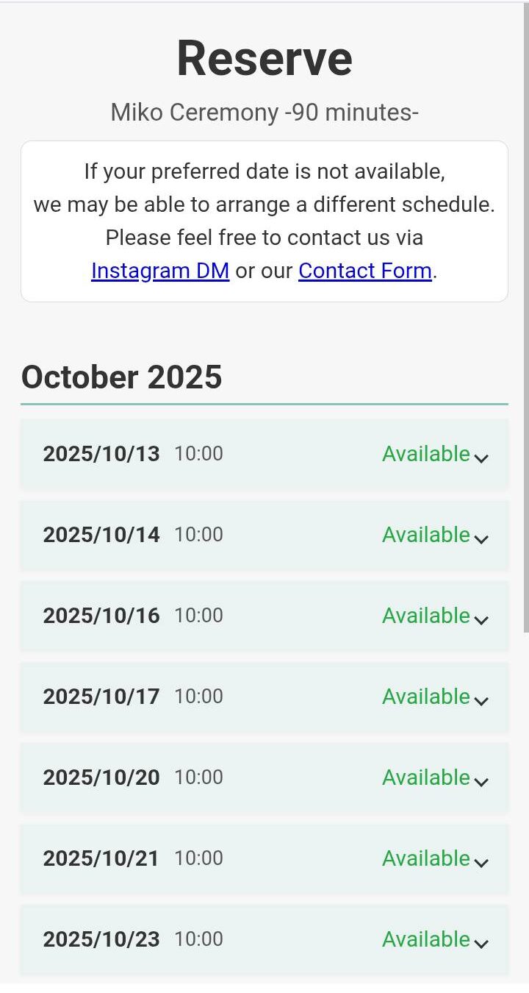The image size is (529, 993).
Task: Click Available status for 2025/10/17
Action: pos(425,697)
